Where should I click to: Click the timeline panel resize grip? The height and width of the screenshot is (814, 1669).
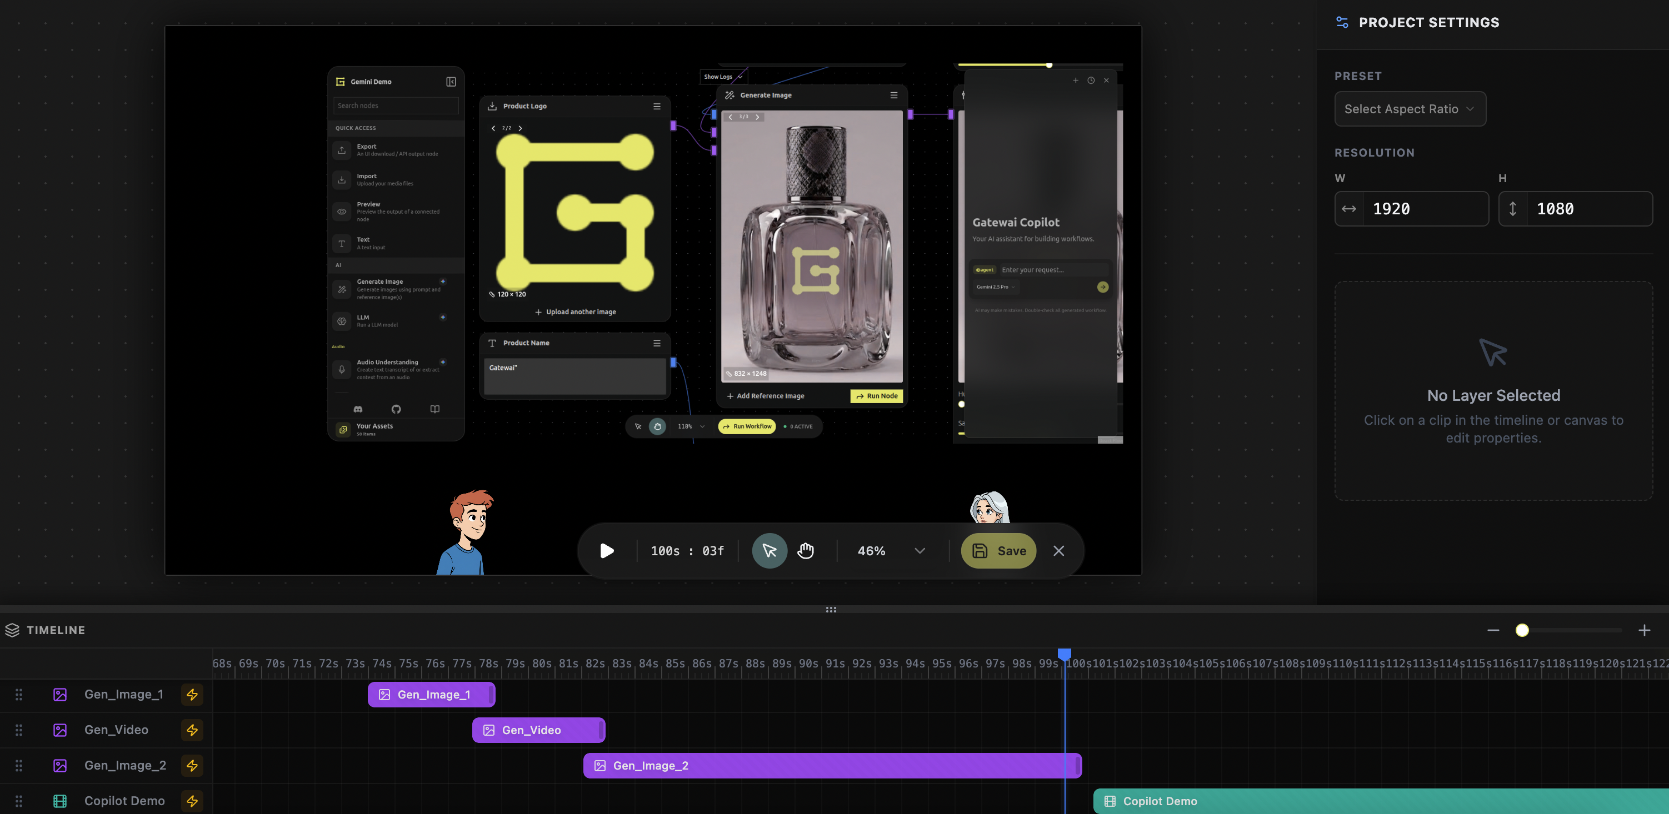(831, 609)
